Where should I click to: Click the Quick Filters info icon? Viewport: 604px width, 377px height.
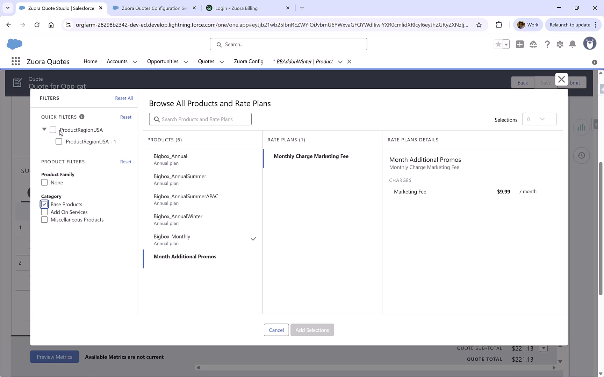click(x=82, y=117)
